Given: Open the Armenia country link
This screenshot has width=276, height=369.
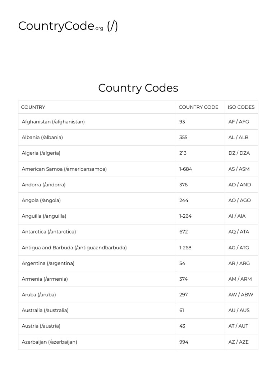Looking at the screenshot, I should (45, 279).
